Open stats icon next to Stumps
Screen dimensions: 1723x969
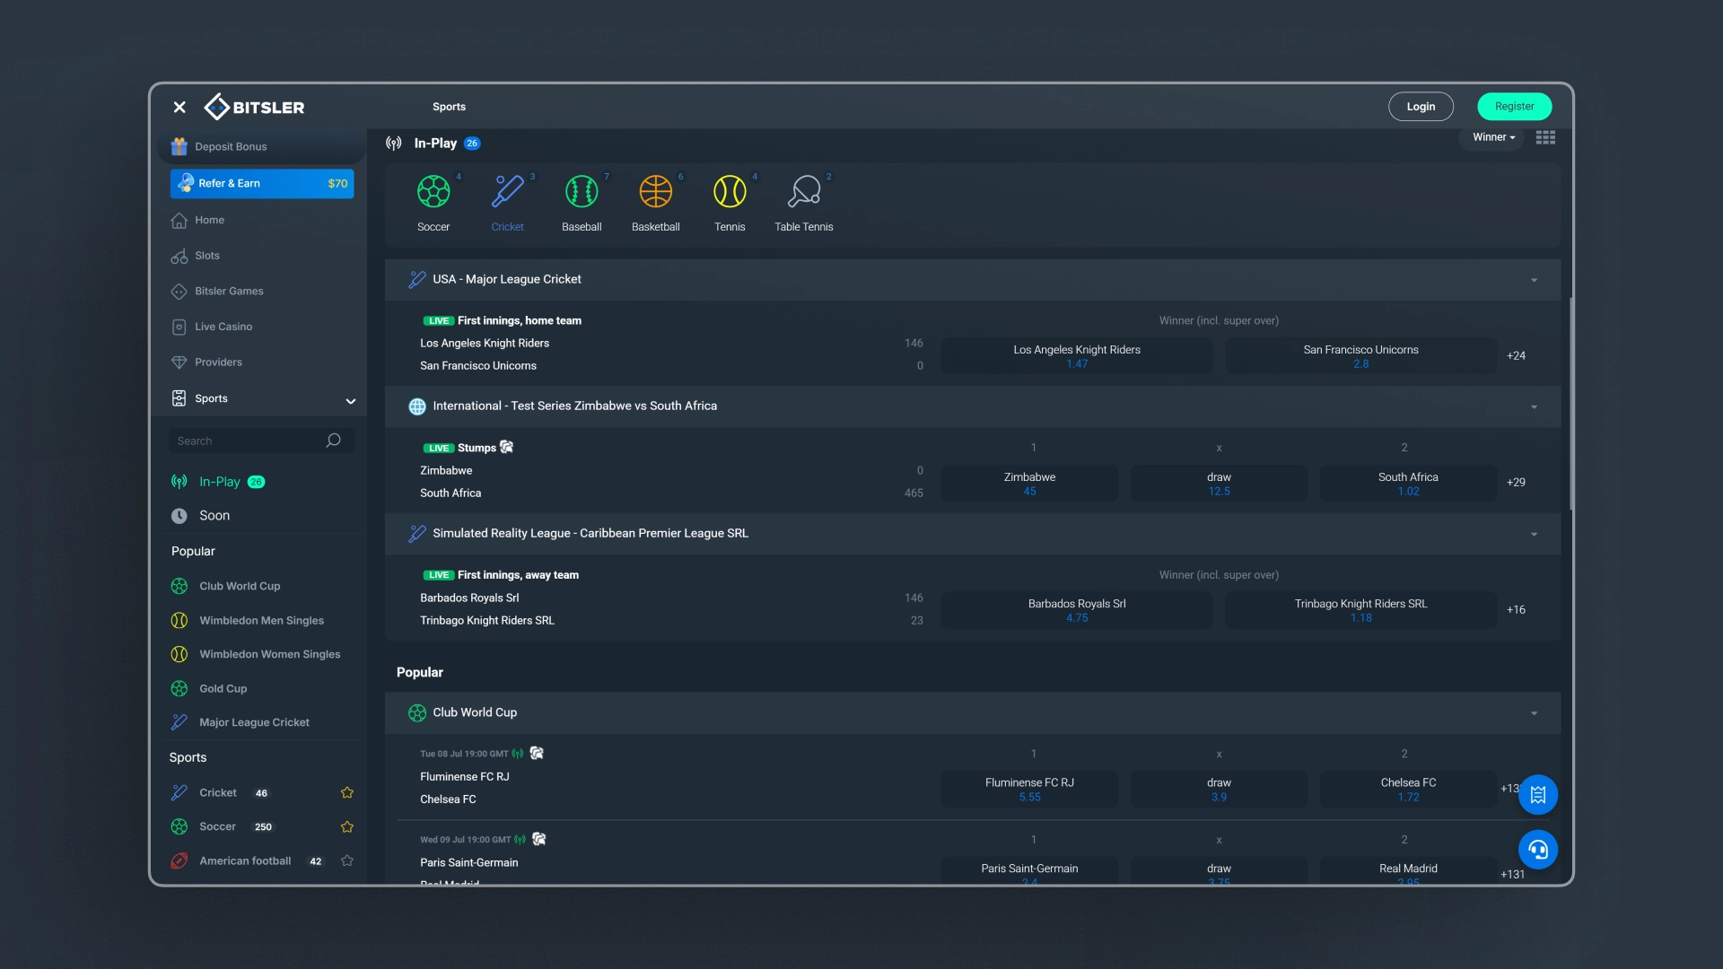pyautogui.click(x=507, y=447)
